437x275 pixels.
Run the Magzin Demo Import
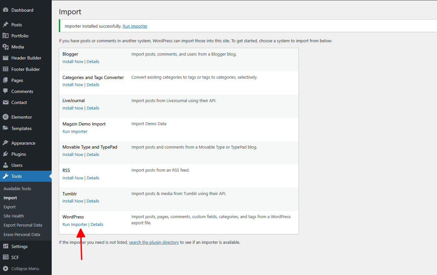pyautogui.click(x=75, y=131)
